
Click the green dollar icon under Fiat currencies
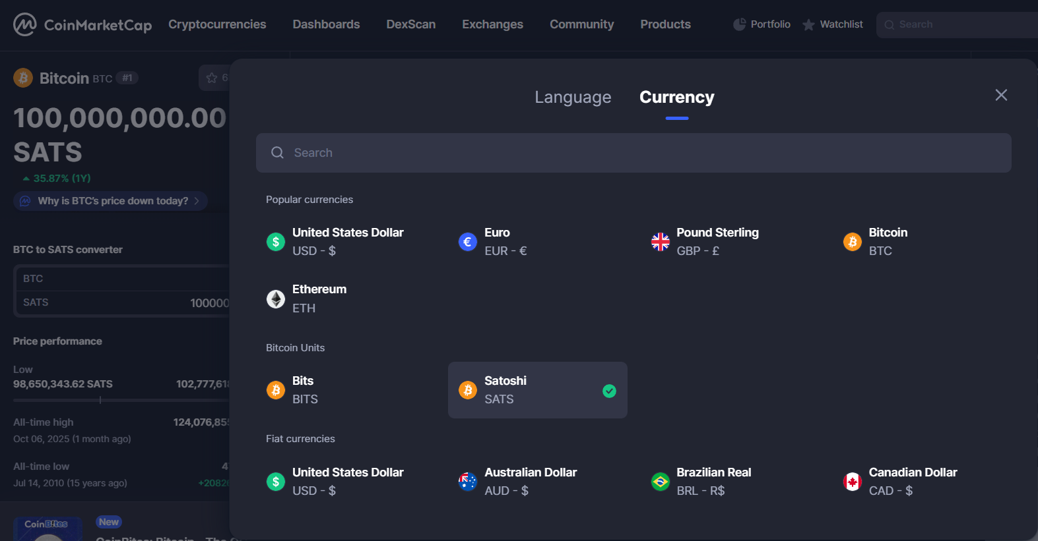coord(276,482)
